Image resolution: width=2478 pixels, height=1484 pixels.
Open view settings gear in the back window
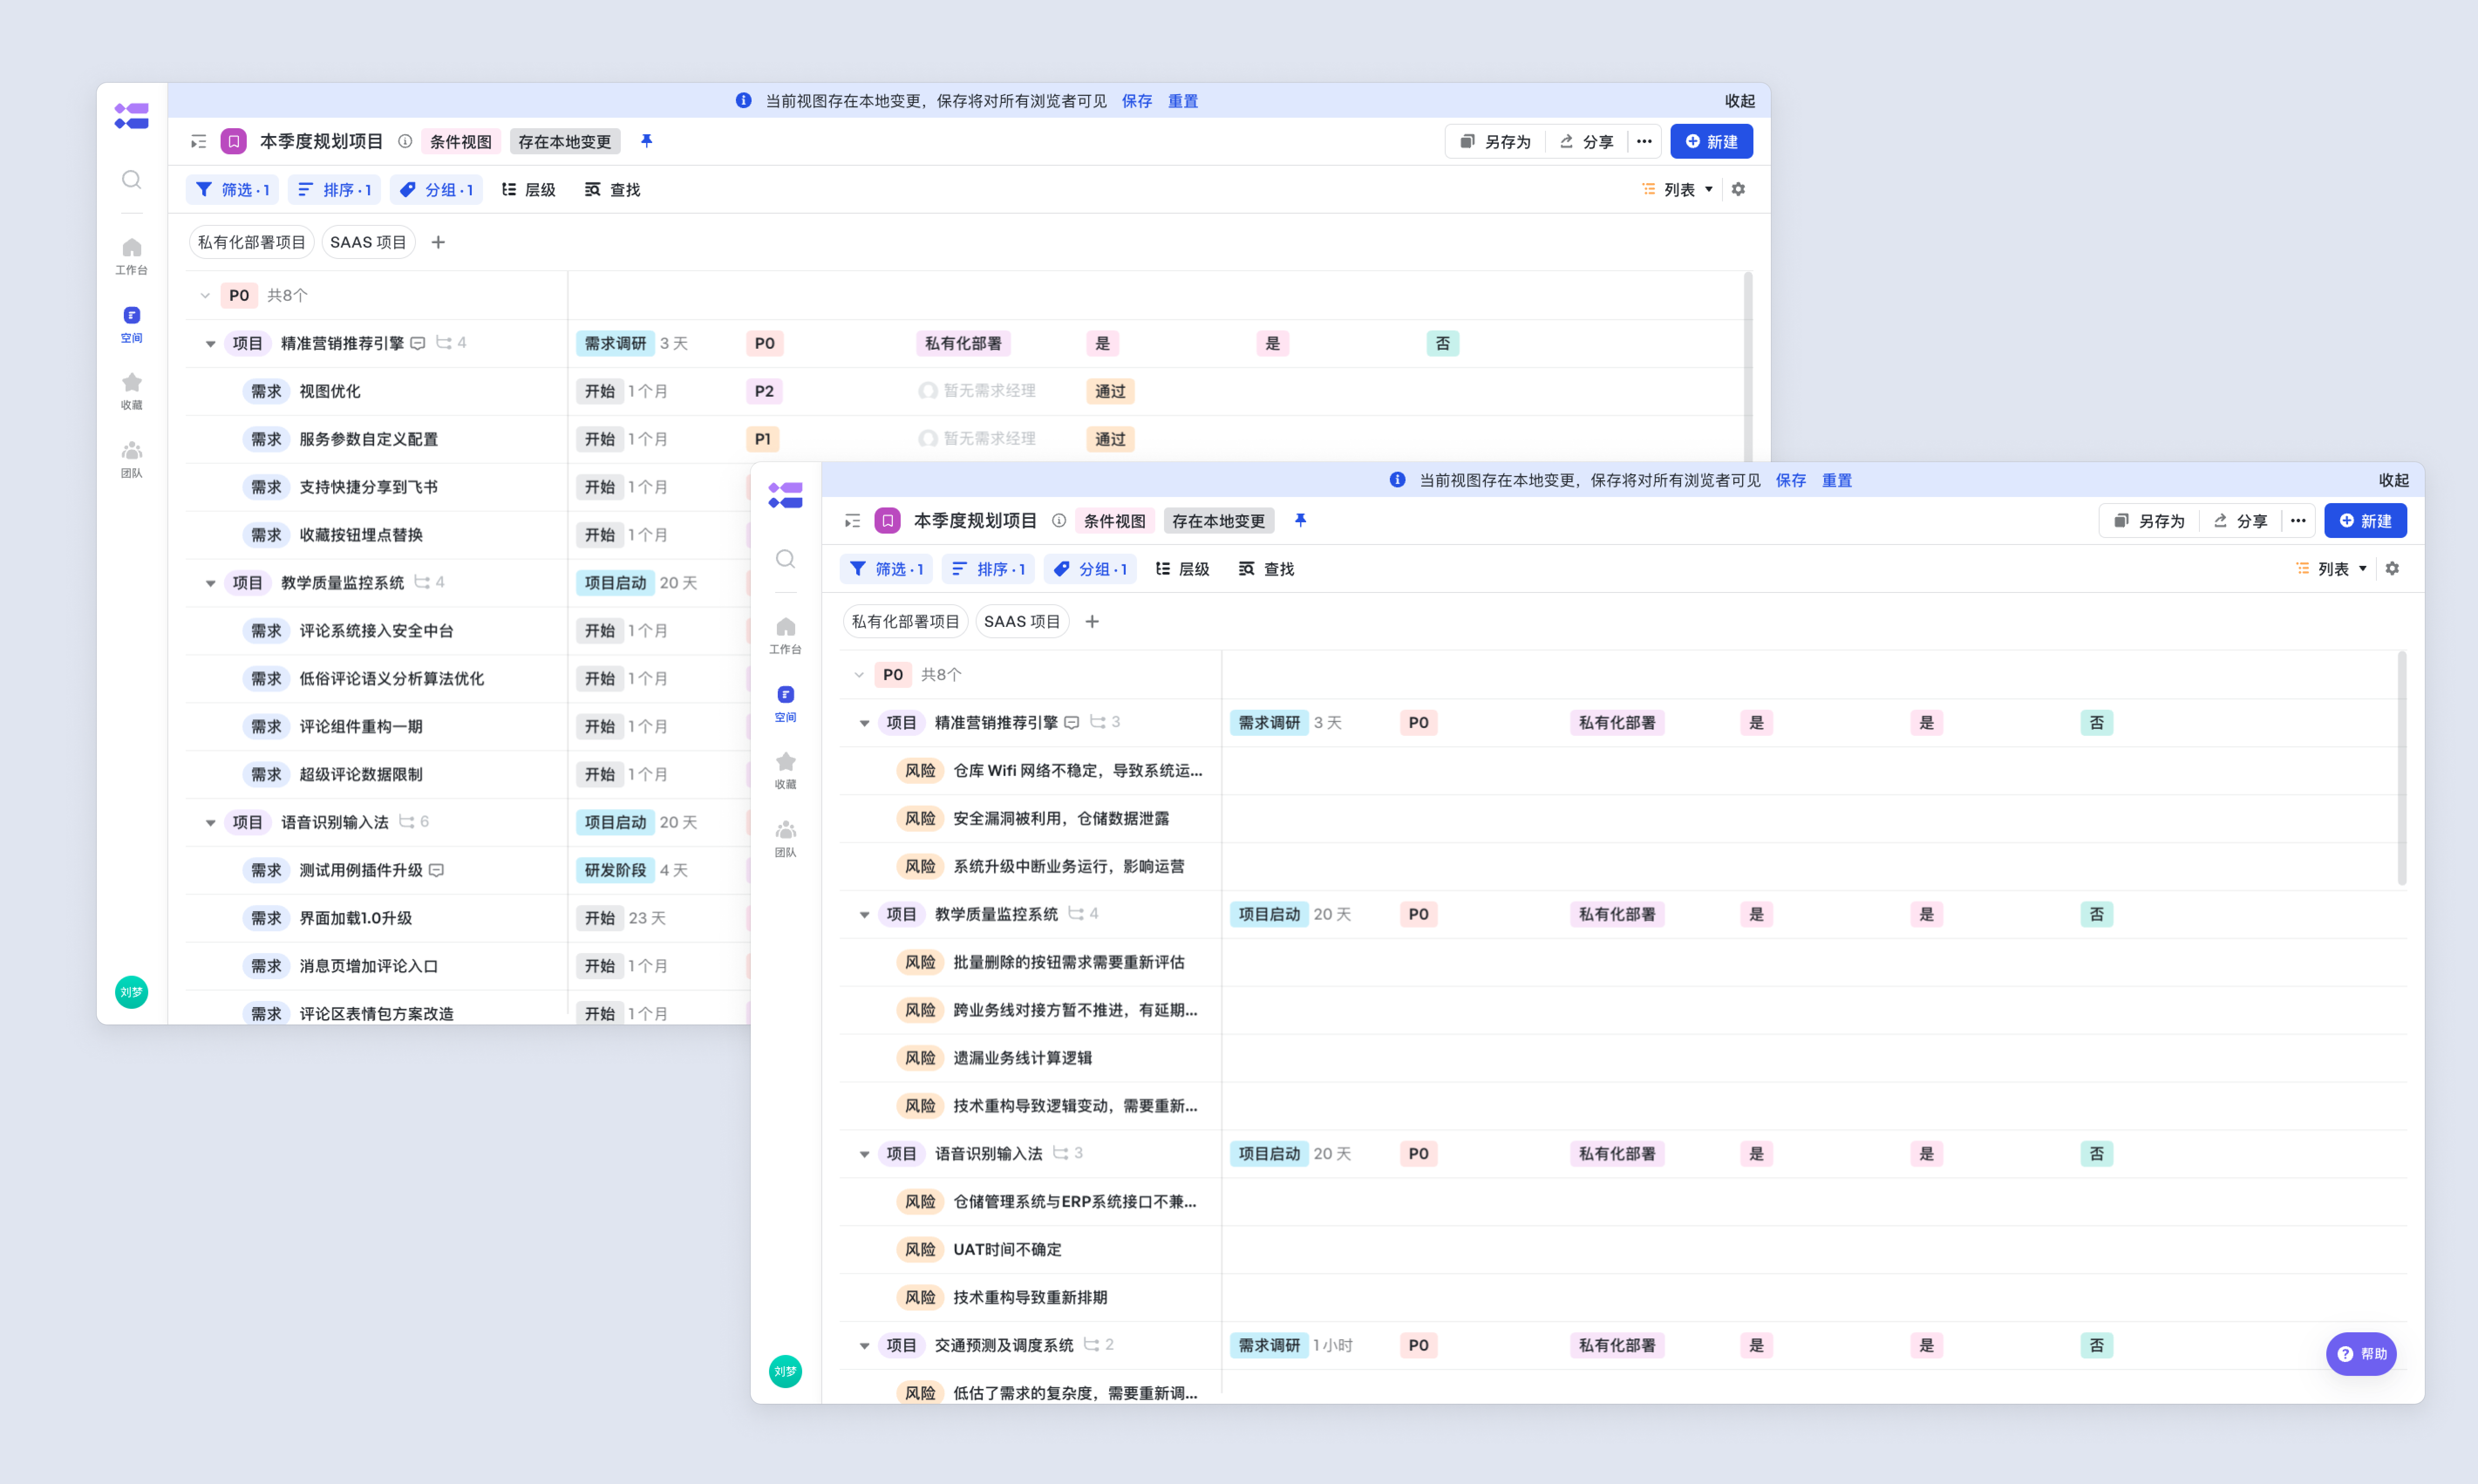point(1738,189)
